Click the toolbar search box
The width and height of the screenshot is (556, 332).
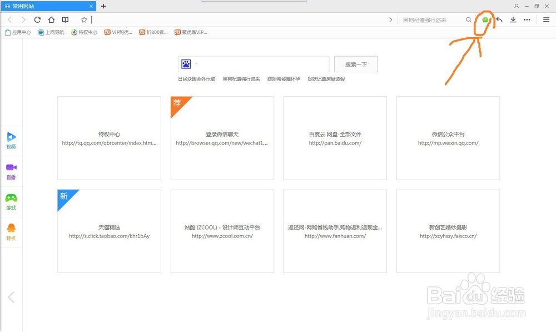[x=433, y=20]
